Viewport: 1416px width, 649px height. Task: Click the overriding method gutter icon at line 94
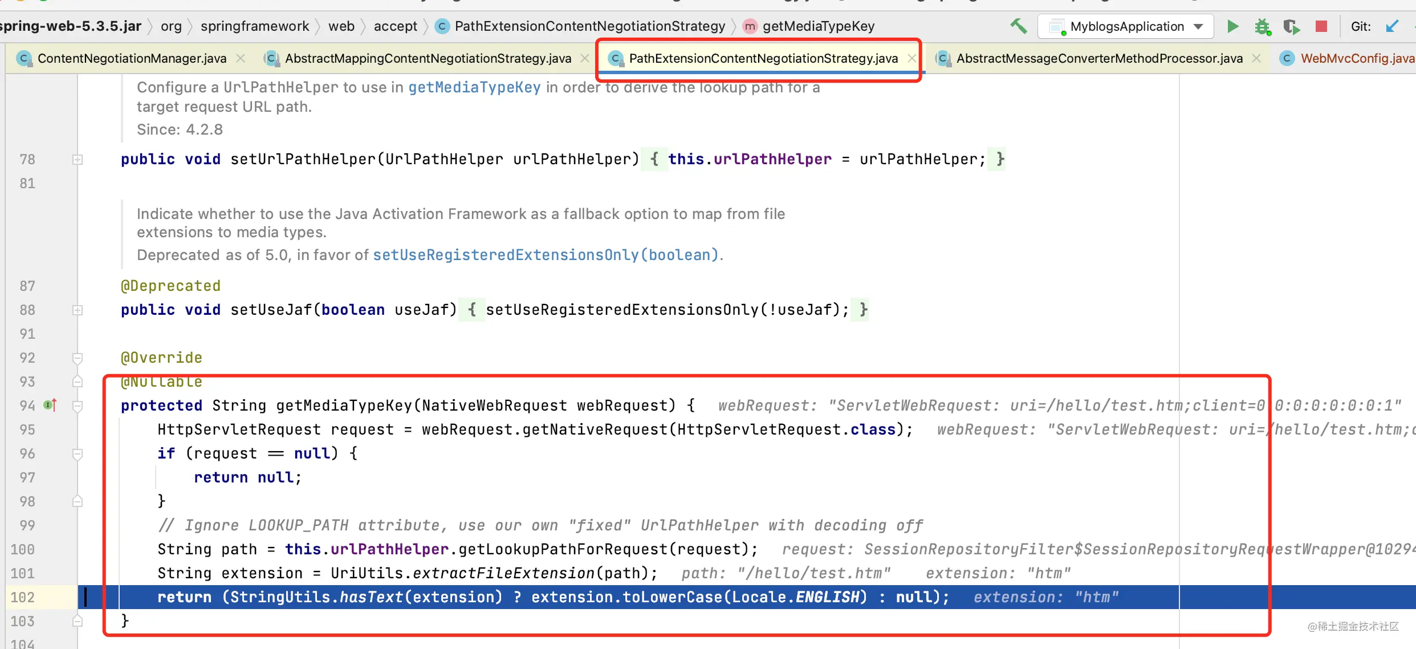[50, 405]
